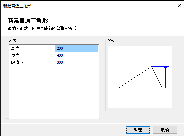
Task: Click the triangle's long left slanted edge
Action: pyautogui.click(x=135, y=77)
